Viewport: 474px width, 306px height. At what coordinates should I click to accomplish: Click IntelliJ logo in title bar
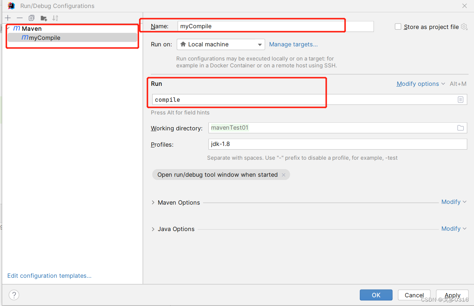11,6
